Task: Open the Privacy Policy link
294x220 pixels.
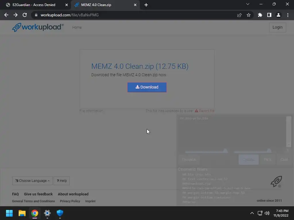Action: point(70,201)
